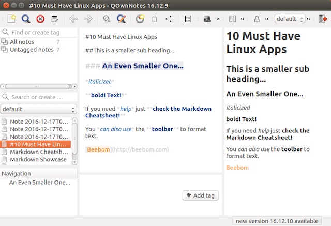Viewport: 331px width, 226px height.
Task: Select the #10 Must Have Lin... note
Action: pos(36,144)
